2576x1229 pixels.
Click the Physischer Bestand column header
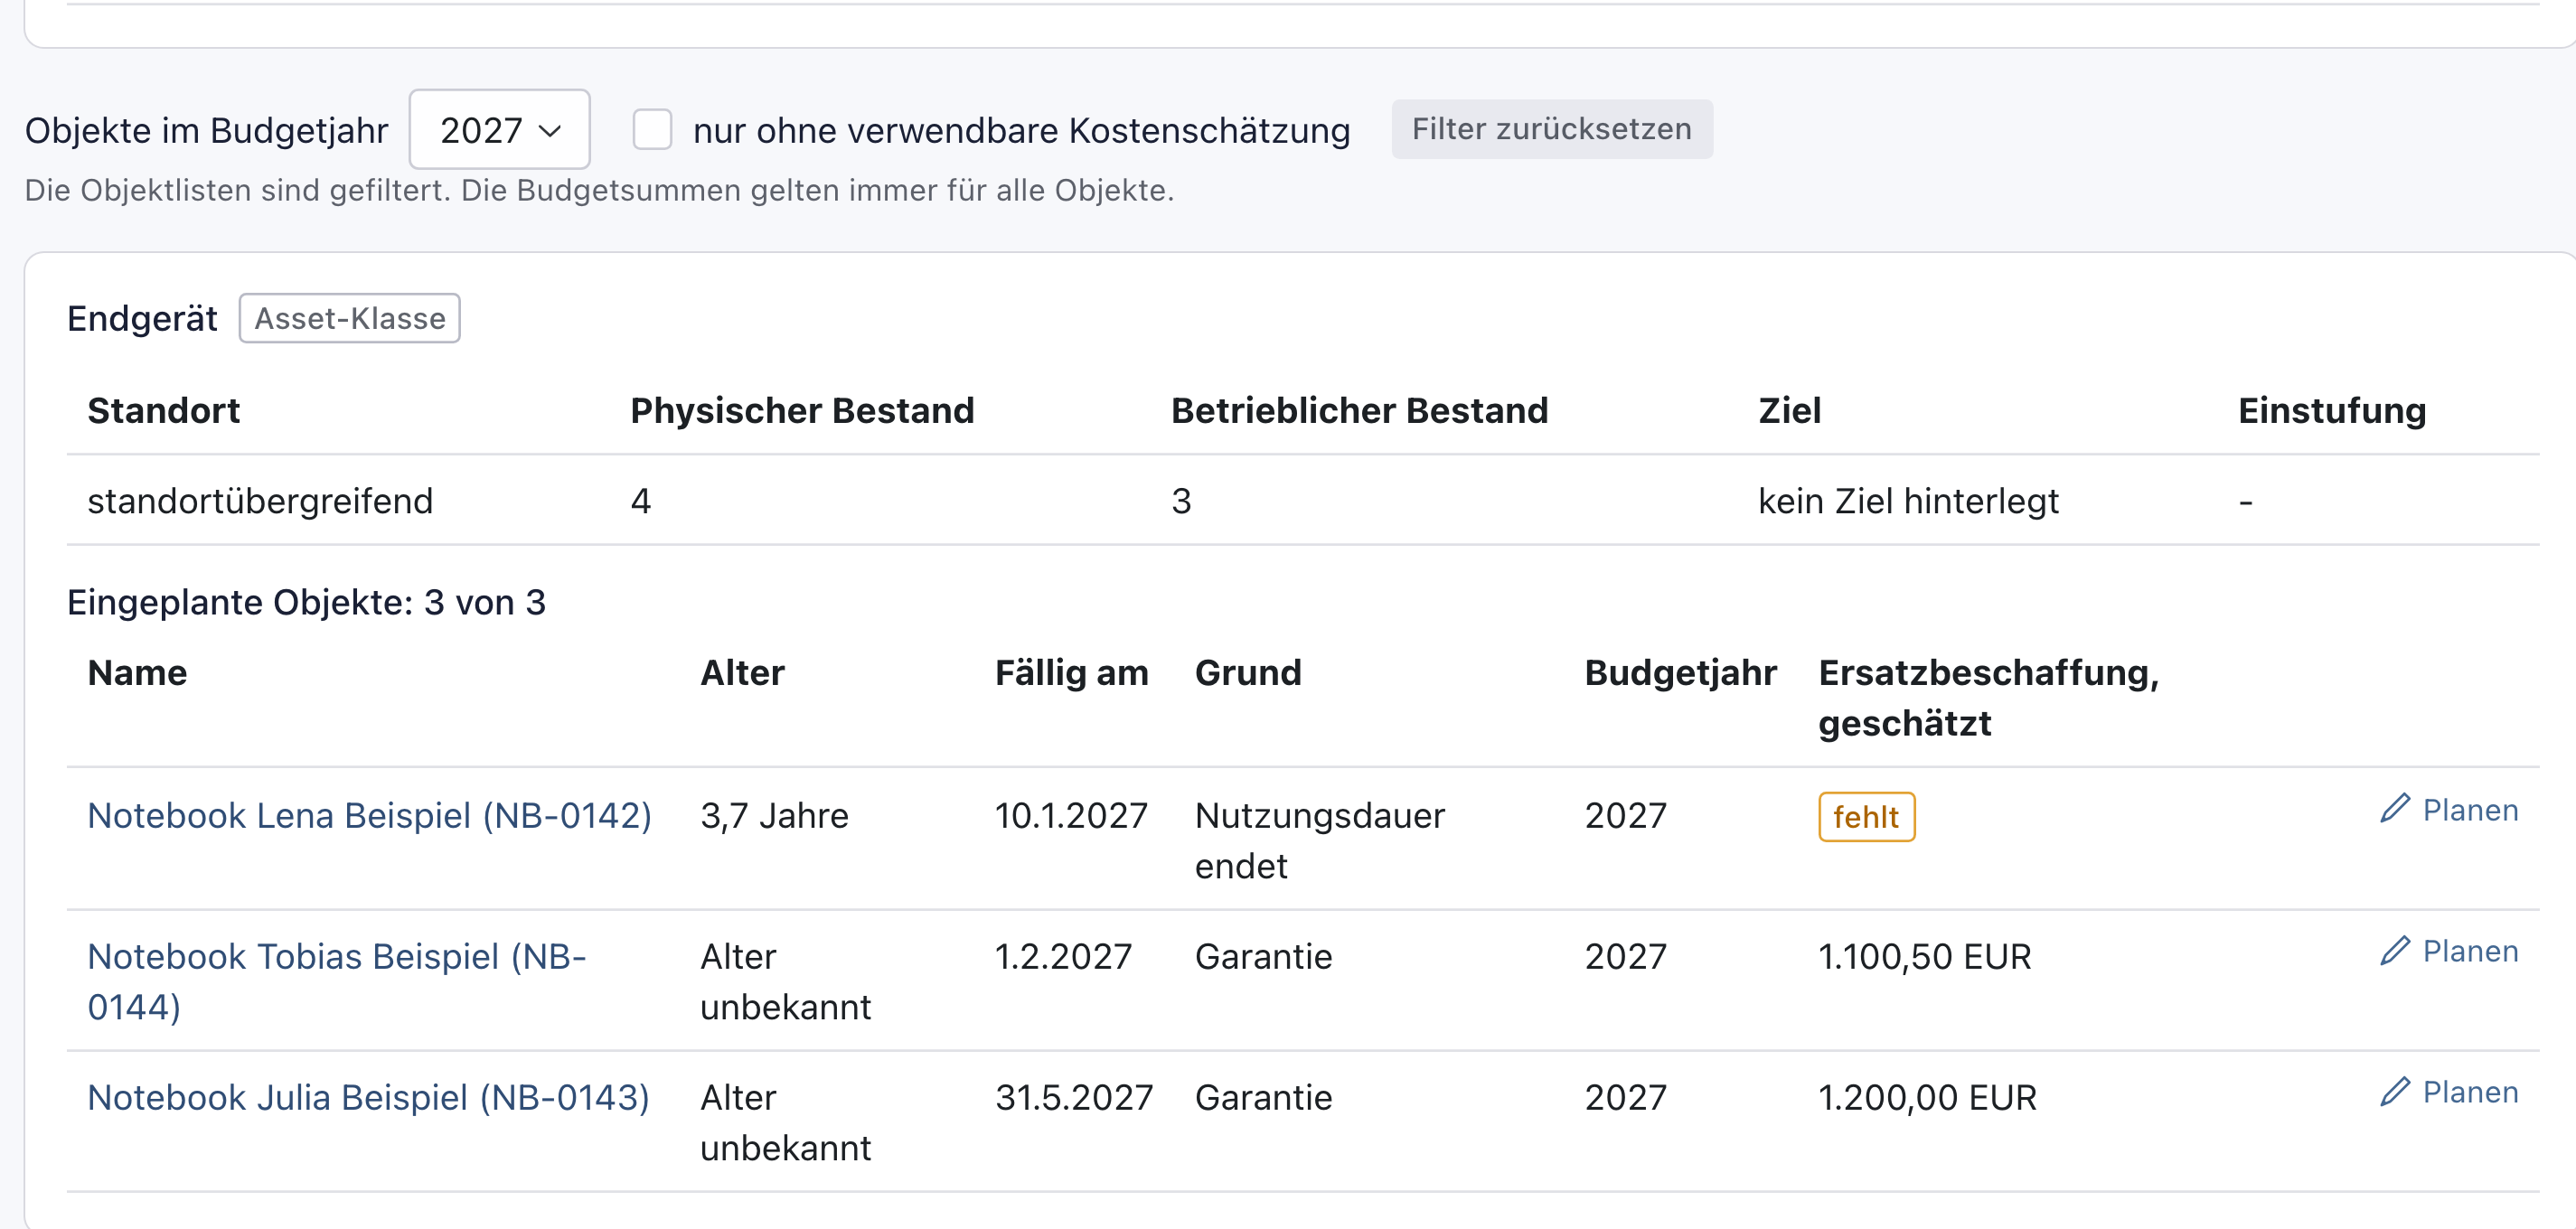click(x=802, y=411)
